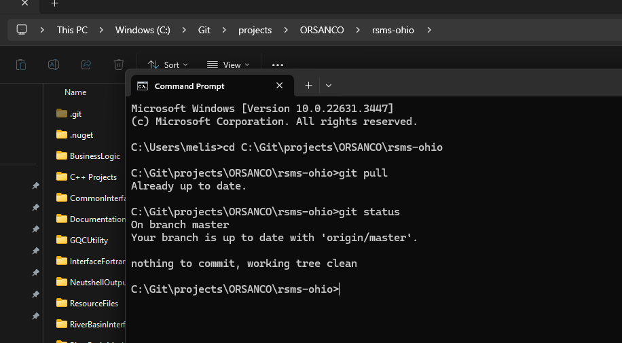The image size is (622, 343).
Task: Select projects in the breadcrumb path
Action: (255, 30)
